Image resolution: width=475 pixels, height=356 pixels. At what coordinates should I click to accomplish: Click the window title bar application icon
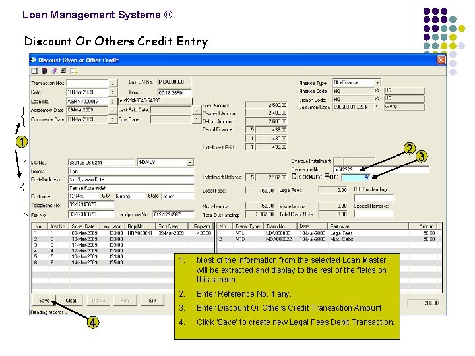click(x=34, y=60)
